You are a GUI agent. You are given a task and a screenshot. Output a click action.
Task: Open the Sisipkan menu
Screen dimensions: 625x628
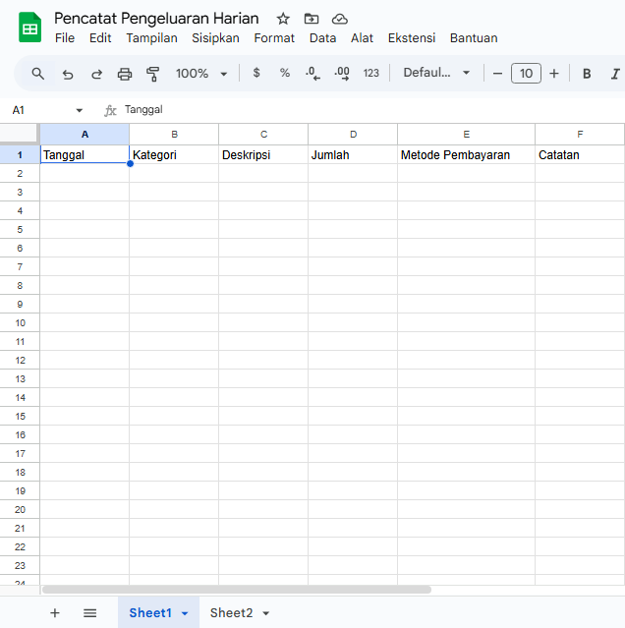click(x=215, y=38)
